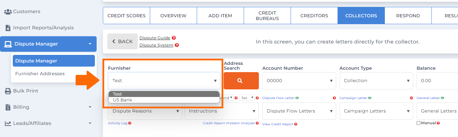
Task: Click the Import Reports/Analysis file icon
Action: coord(8,28)
